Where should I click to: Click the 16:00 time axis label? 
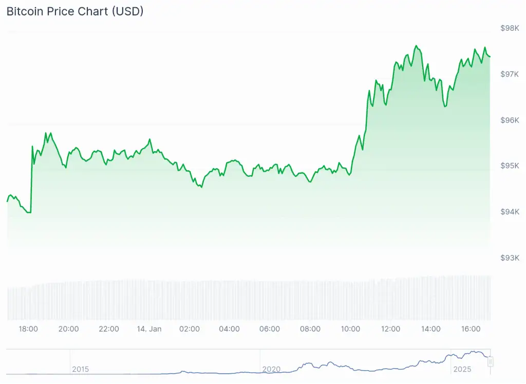tap(471, 329)
